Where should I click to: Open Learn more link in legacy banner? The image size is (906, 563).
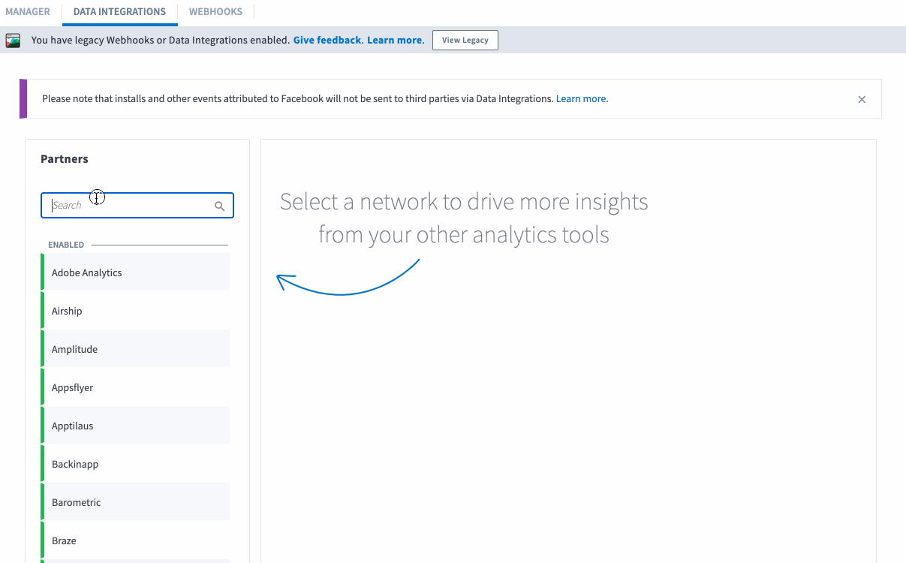pos(395,41)
